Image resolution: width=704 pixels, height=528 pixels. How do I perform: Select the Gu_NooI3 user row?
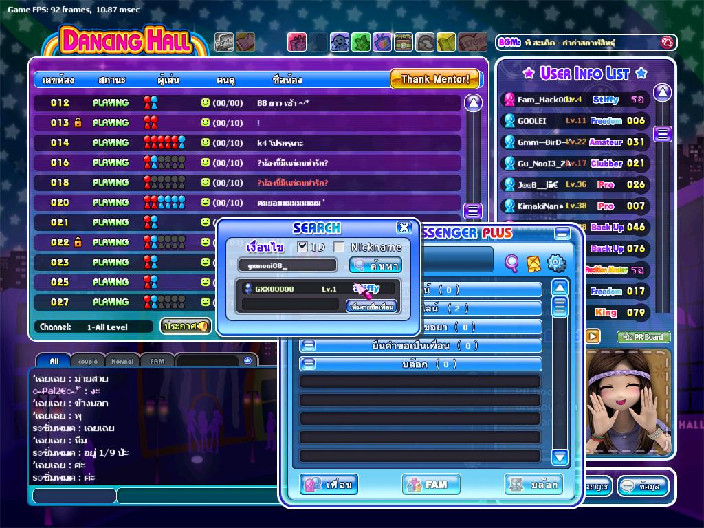575,164
